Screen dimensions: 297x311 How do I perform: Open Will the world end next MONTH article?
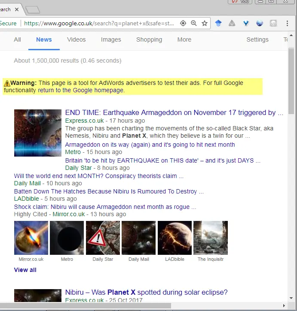[x=98, y=176]
